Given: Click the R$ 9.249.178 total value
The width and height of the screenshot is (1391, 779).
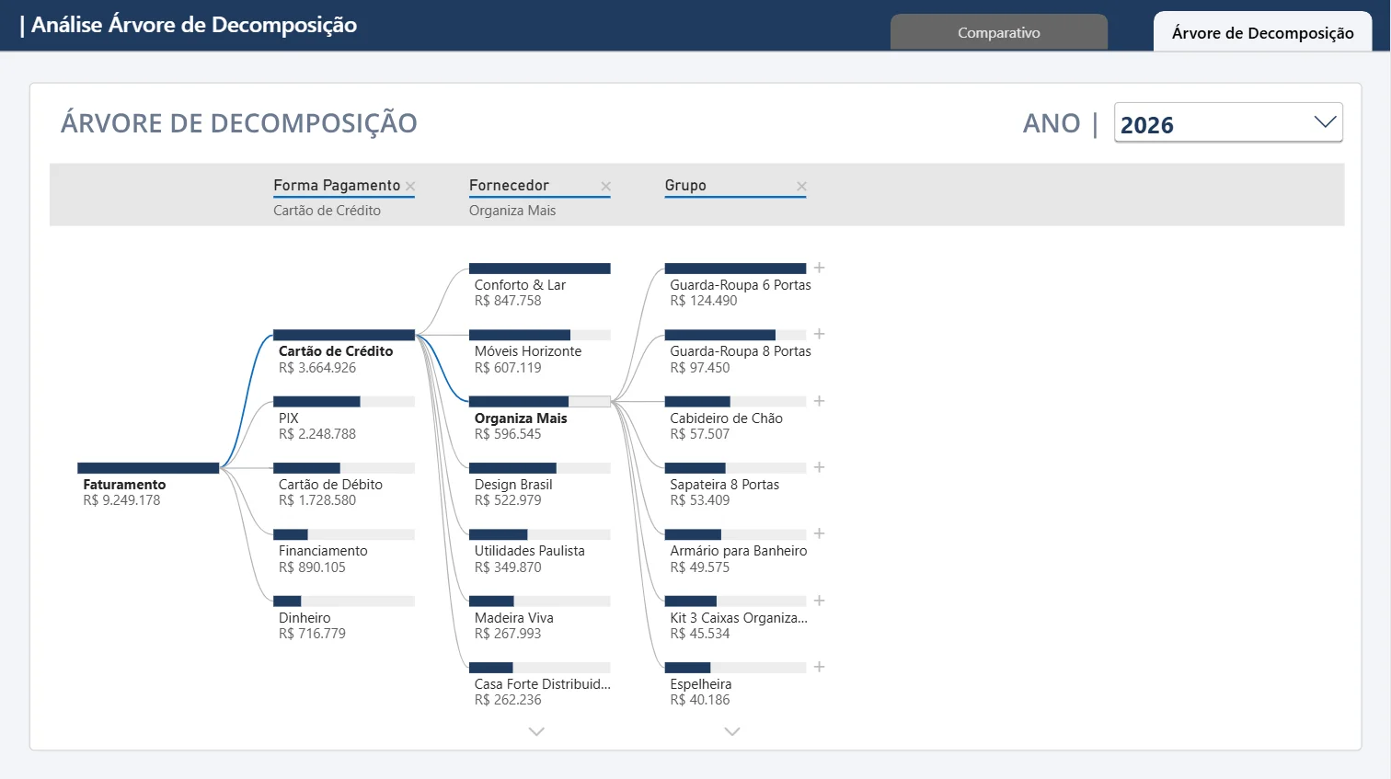Looking at the screenshot, I should click(x=121, y=500).
